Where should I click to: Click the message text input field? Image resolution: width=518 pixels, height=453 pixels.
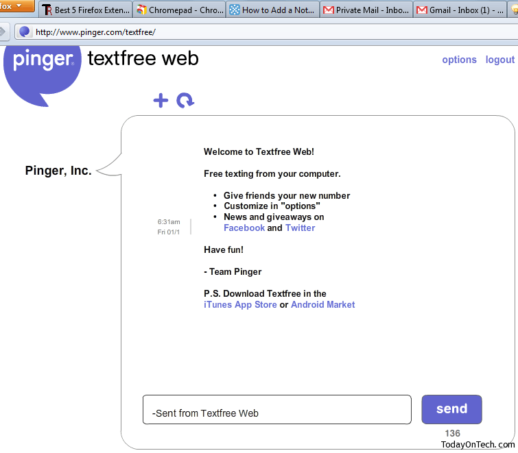point(277,409)
